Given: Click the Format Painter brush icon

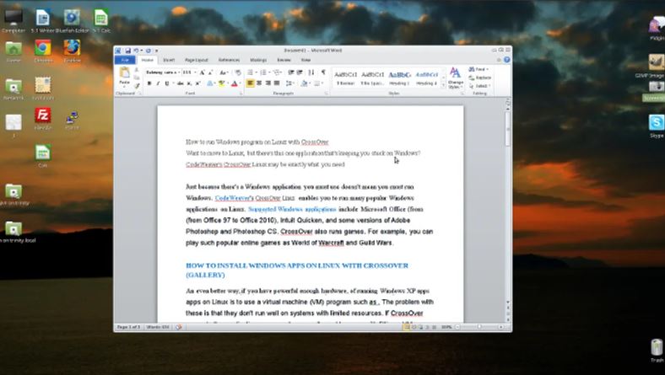Looking at the screenshot, I should (137, 86).
